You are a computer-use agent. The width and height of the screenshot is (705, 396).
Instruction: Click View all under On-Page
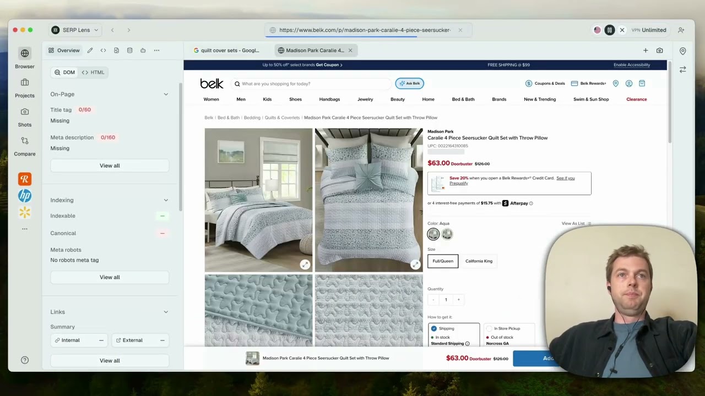(x=110, y=166)
